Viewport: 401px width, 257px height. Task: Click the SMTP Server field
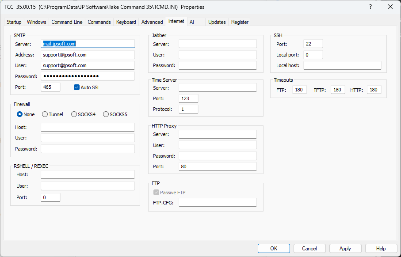88,44
